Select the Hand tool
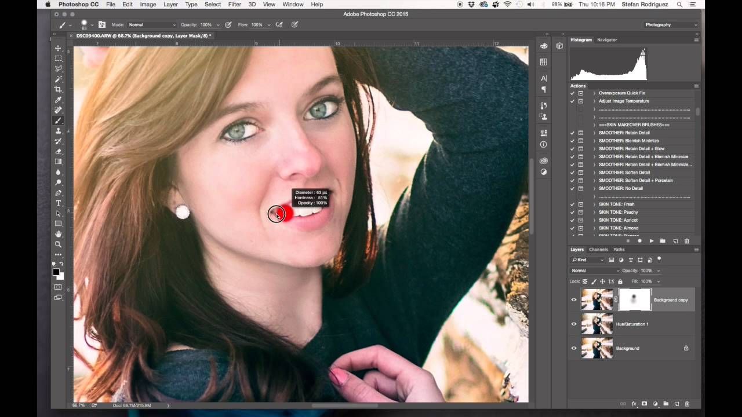Viewport: 742px width, 417px height. pyautogui.click(x=58, y=234)
